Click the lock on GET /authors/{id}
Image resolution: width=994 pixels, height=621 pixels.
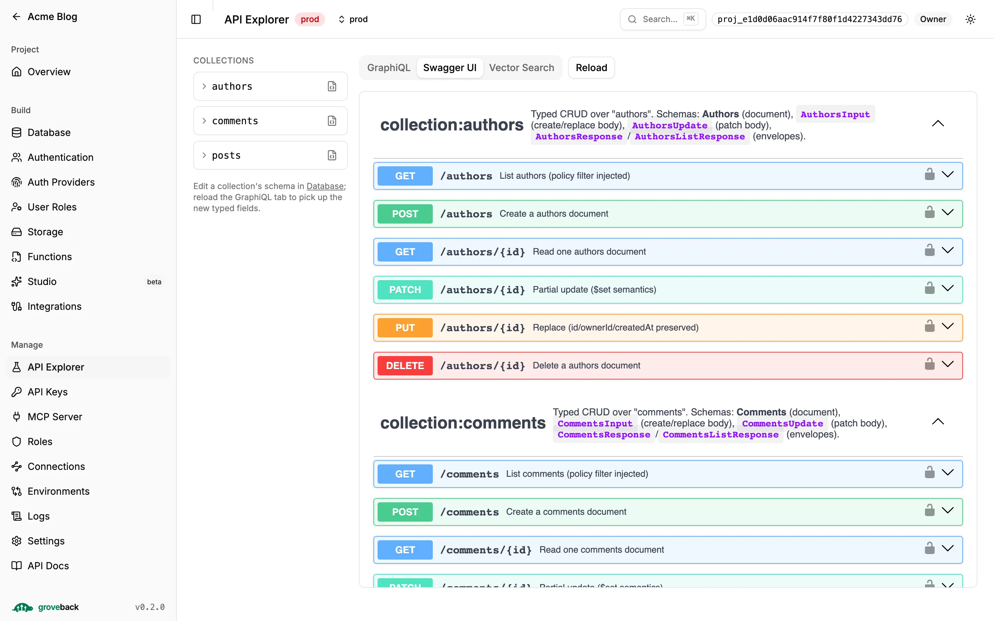929,250
